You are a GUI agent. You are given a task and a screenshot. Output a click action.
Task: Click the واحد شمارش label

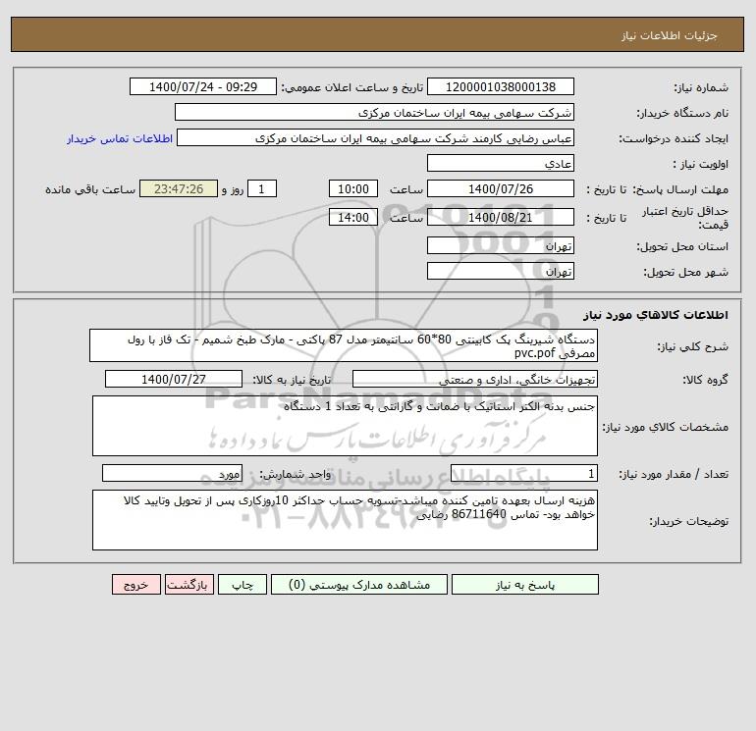point(296,474)
